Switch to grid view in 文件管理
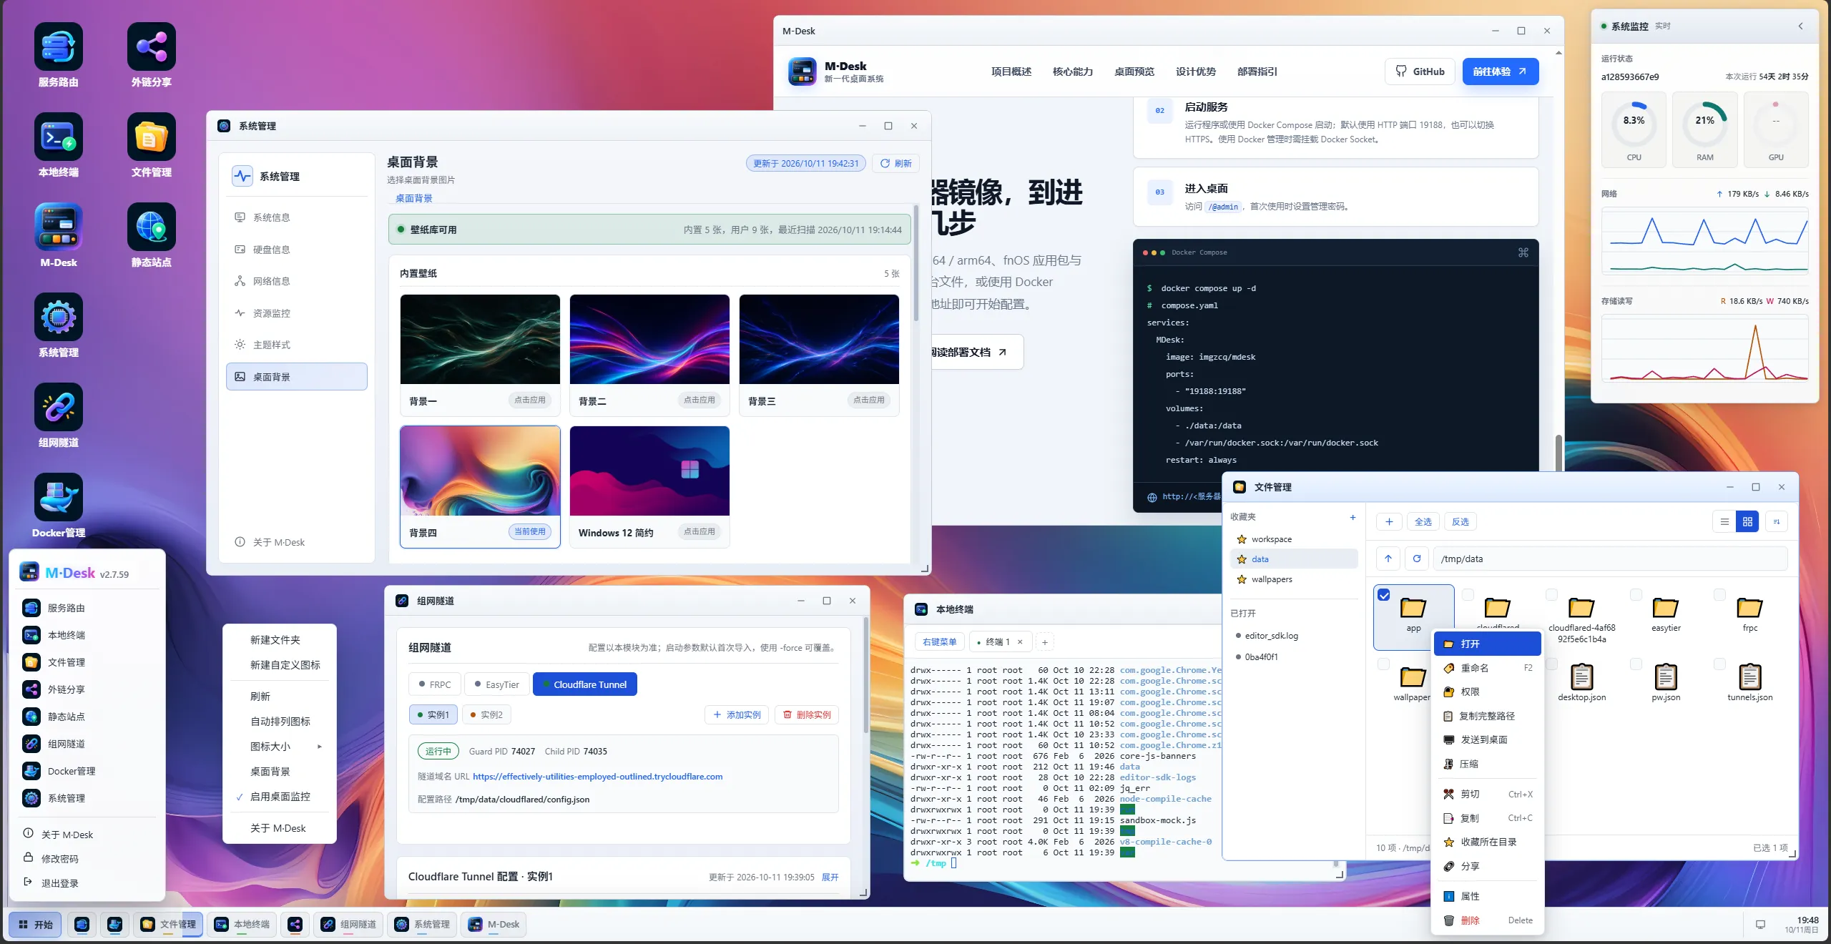 point(1747,522)
